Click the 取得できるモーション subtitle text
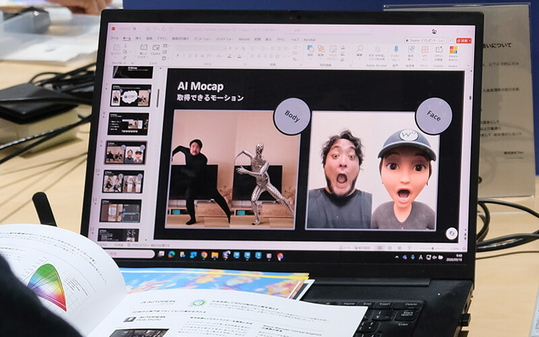The height and width of the screenshot is (337, 539). [x=210, y=98]
